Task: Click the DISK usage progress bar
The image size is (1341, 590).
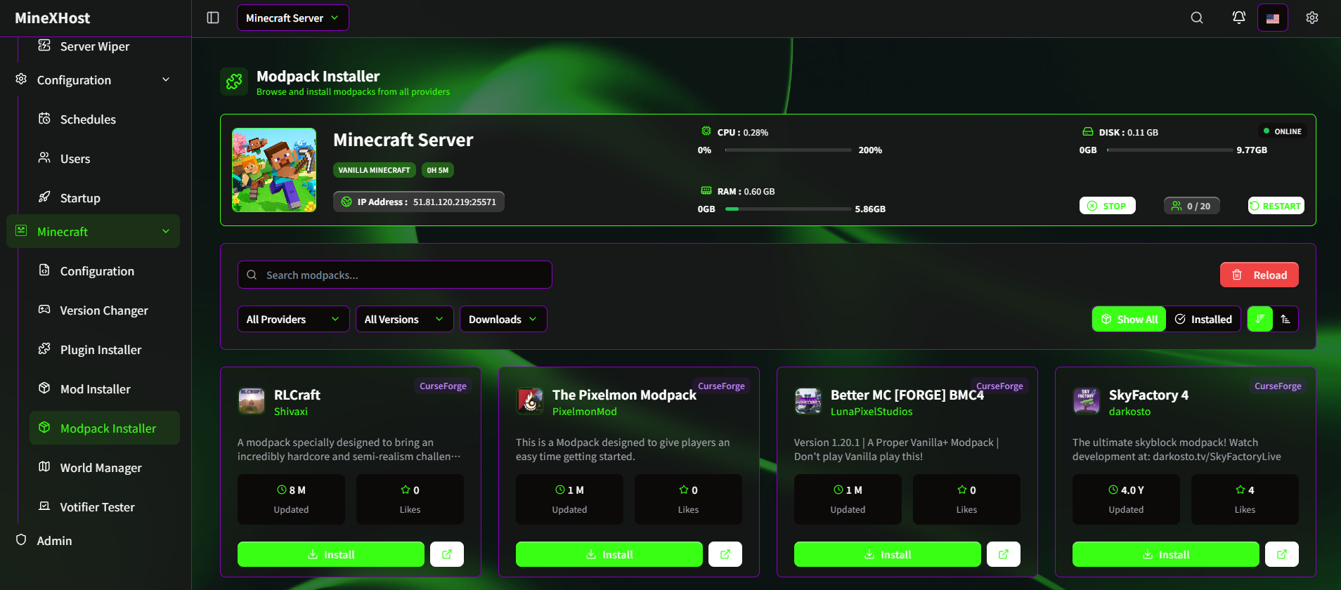Action: 1170,150
